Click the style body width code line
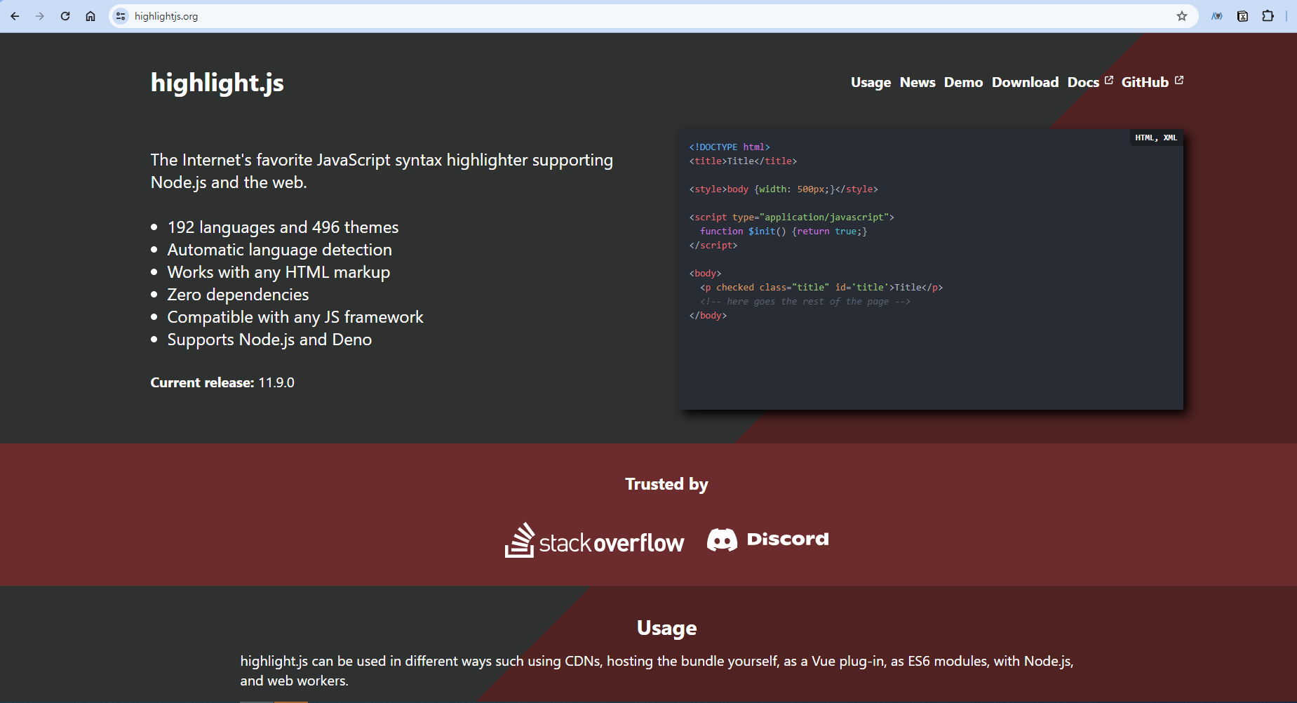The image size is (1297, 703). pos(784,189)
